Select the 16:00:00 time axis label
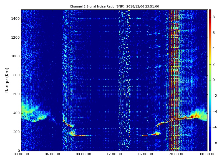This screenshot has height=167, width=222. pyautogui.click(x=145, y=154)
